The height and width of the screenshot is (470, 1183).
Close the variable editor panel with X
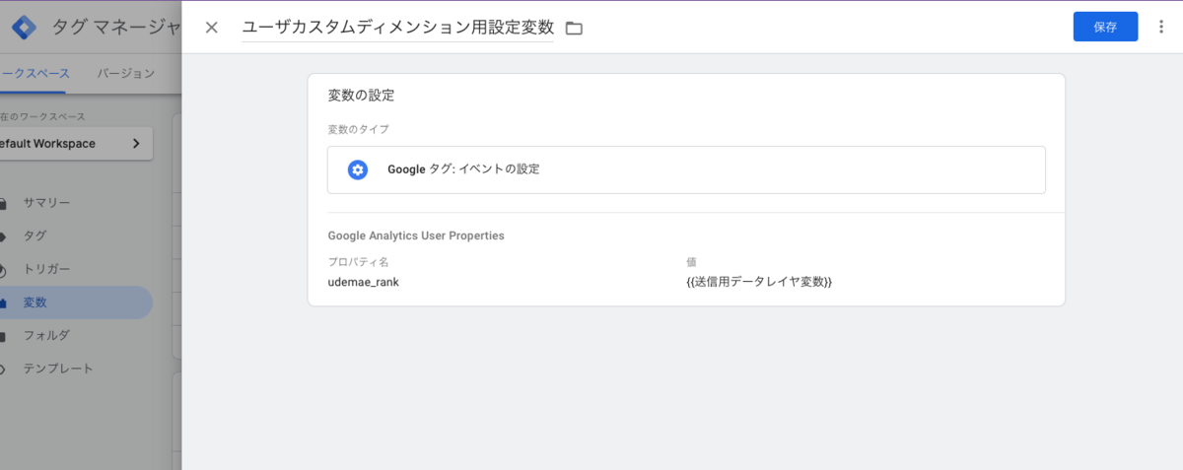point(211,28)
